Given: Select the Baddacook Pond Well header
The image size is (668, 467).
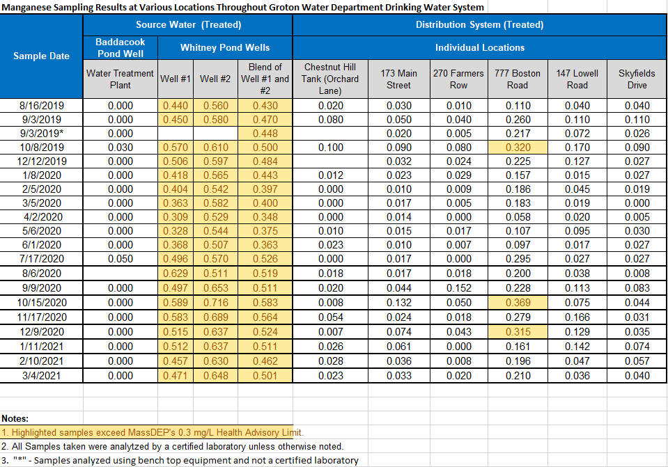Looking at the screenshot, I should (120, 48).
